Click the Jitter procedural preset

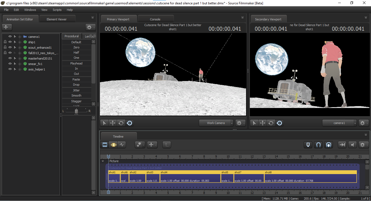point(76,90)
